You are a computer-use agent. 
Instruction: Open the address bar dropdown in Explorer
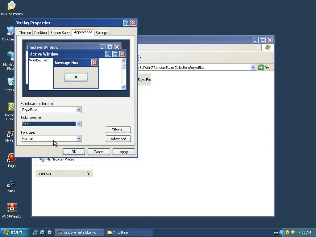(x=253, y=67)
